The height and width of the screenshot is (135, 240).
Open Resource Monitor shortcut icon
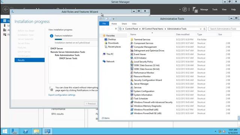tap(132, 76)
